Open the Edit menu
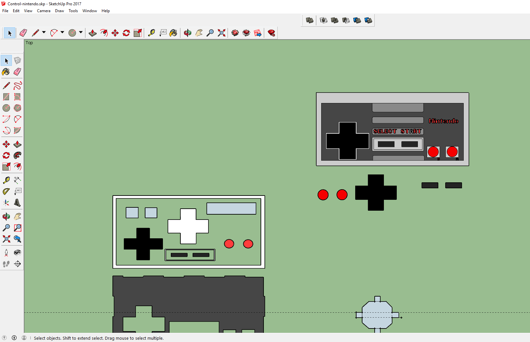The width and height of the screenshot is (530, 342). click(x=16, y=11)
